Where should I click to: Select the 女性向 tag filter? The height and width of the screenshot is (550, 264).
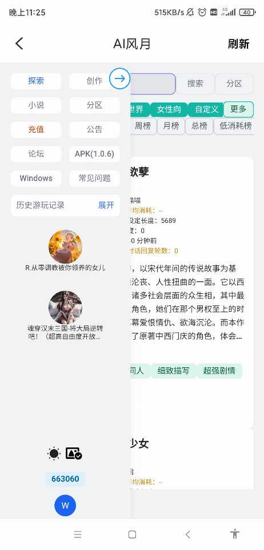tap(169, 109)
